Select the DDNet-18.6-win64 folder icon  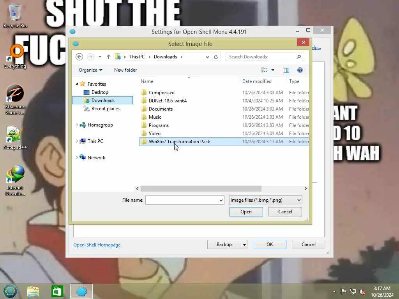[x=144, y=100]
